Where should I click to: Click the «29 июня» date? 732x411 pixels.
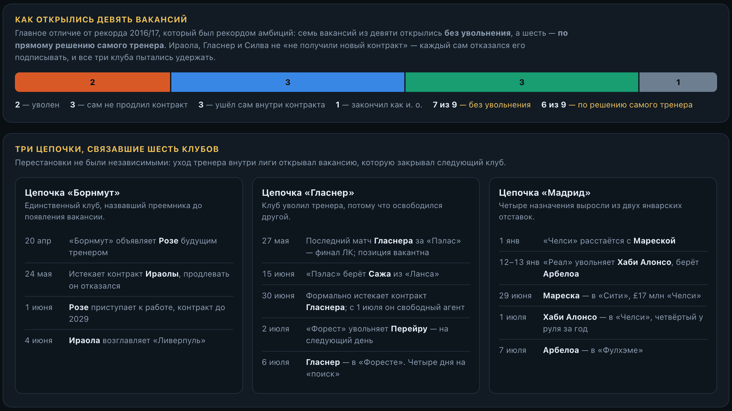point(515,296)
